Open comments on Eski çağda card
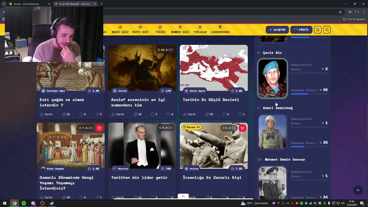The width and height of the screenshot is (368, 207). point(83,114)
